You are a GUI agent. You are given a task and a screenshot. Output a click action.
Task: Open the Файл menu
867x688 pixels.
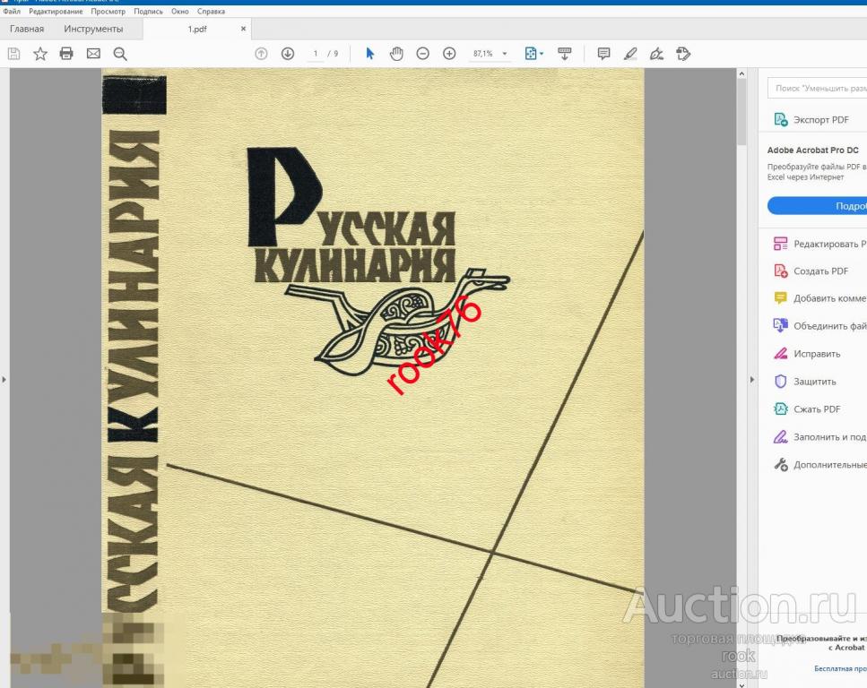click(x=12, y=11)
